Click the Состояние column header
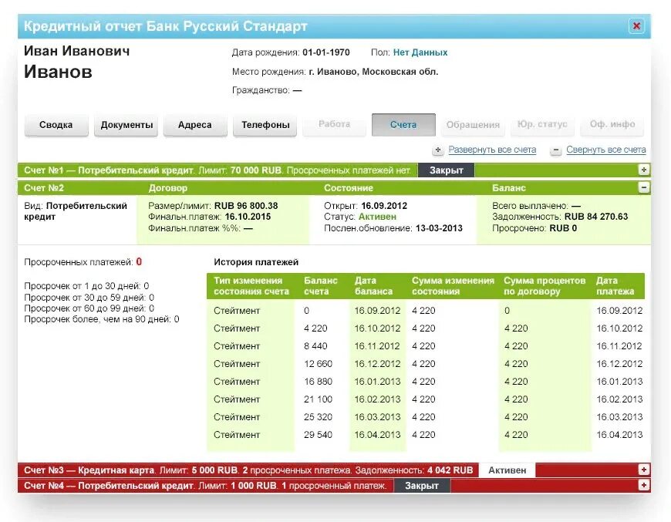671x522 pixels. [x=349, y=188]
